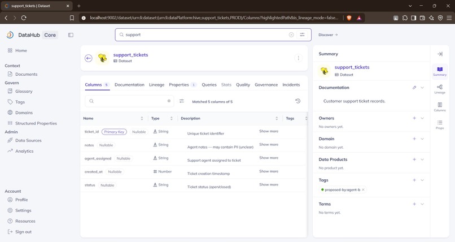Screen dimensions: 455x242
Task: Open the schema history clock icon
Action: (297, 101)
